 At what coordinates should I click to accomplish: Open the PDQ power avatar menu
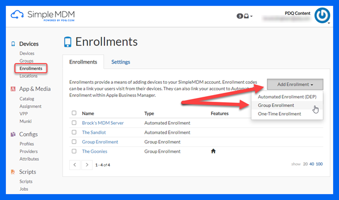[x=322, y=16]
